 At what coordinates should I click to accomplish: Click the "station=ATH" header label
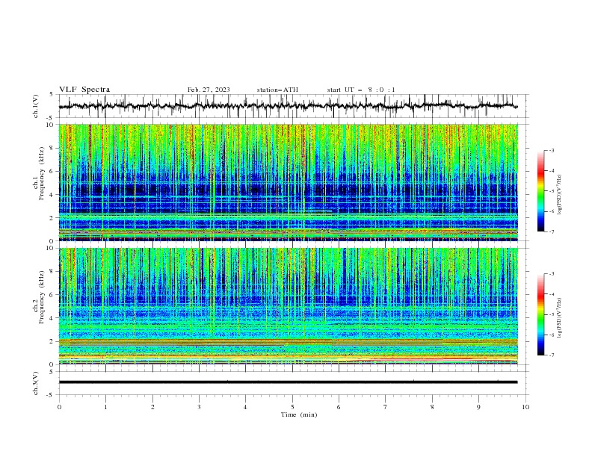tap(277, 90)
